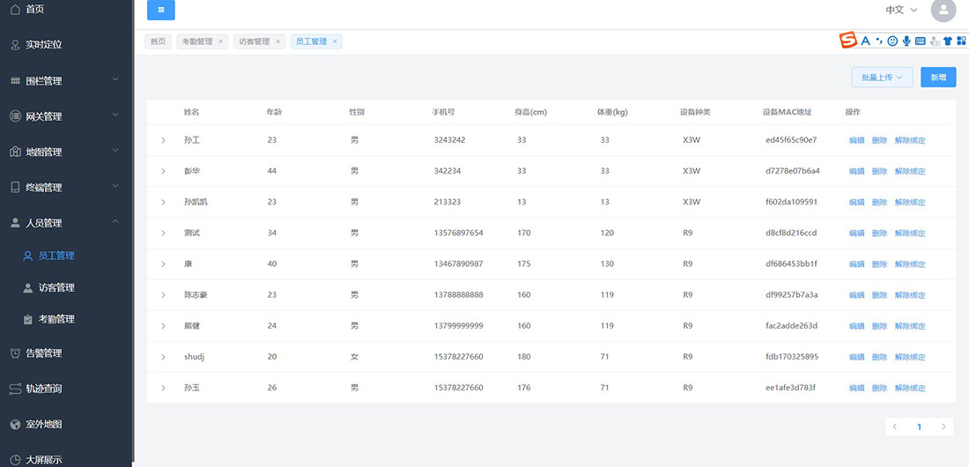This screenshot has width=969, height=467.
Task: Expand the 地图管理 sidebar menu
Action: point(115,151)
